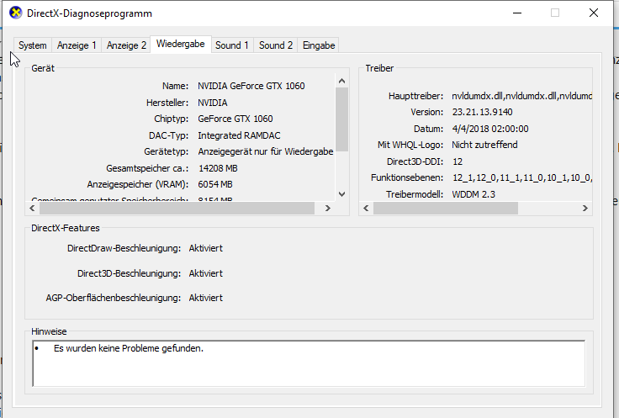The width and height of the screenshot is (619, 418).
Task: Click the driver version 23.21.13.9140
Action: pyautogui.click(x=482, y=112)
